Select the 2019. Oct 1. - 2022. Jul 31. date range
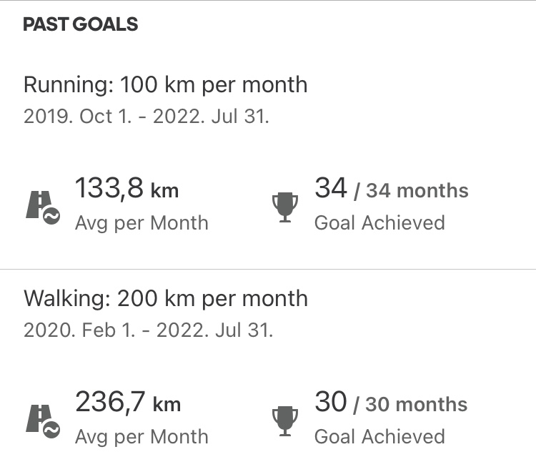The width and height of the screenshot is (536, 467). tap(147, 117)
